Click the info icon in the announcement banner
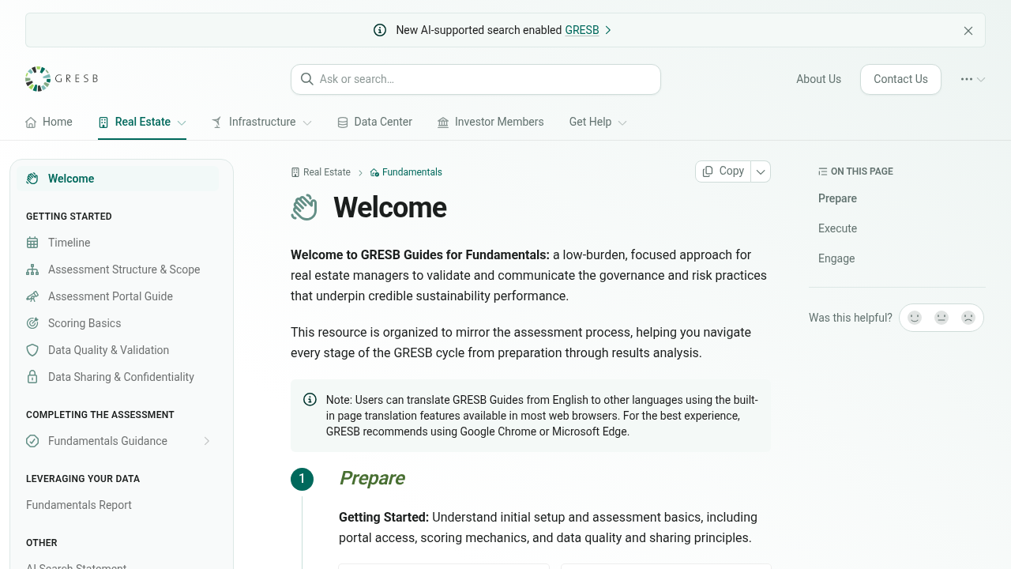Viewport: 1011px width, 569px height. coord(380,30)
